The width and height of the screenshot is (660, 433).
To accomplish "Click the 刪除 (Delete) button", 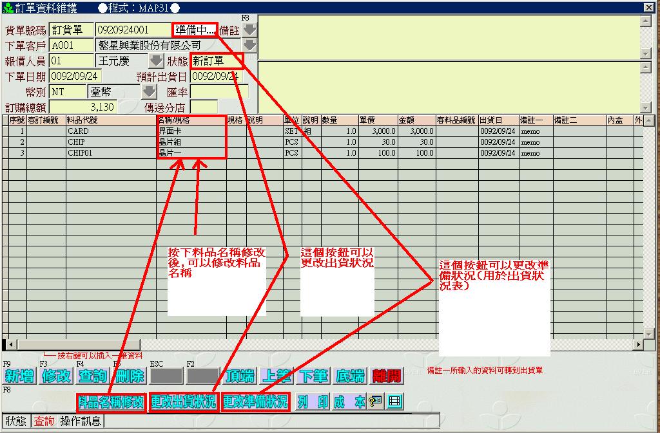I will tap(130, 376).
